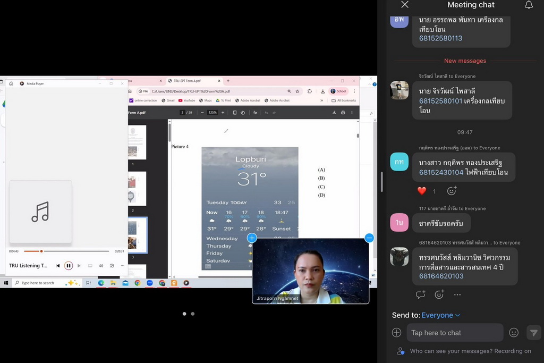Open attachment plus button beside chat input

pos(396,333)
